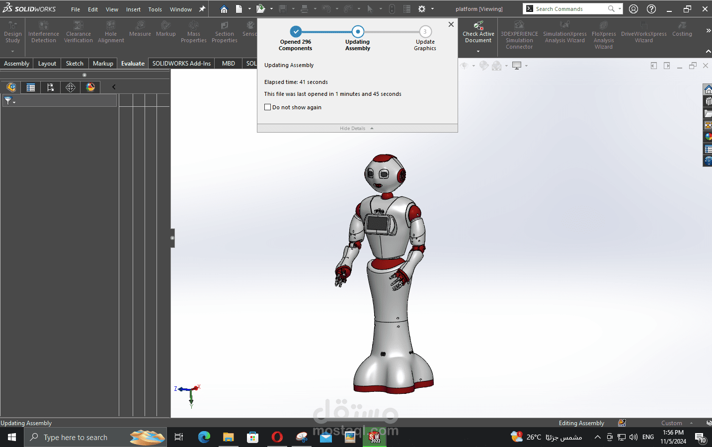Collapse the feature manager panel with the left chevron

[x=114, y=87]
